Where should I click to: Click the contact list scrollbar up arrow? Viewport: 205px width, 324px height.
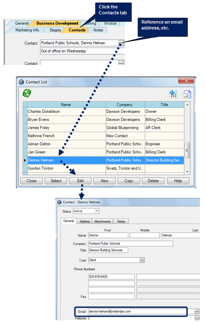click(x=187, y=105)
